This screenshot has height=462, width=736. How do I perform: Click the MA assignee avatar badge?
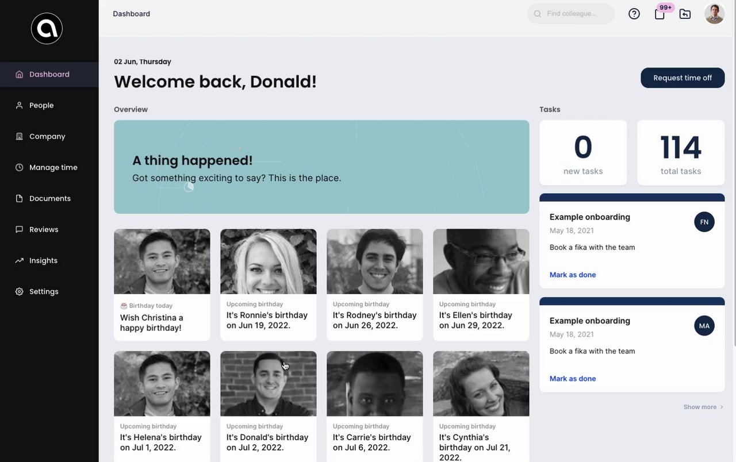click(704, 326)
